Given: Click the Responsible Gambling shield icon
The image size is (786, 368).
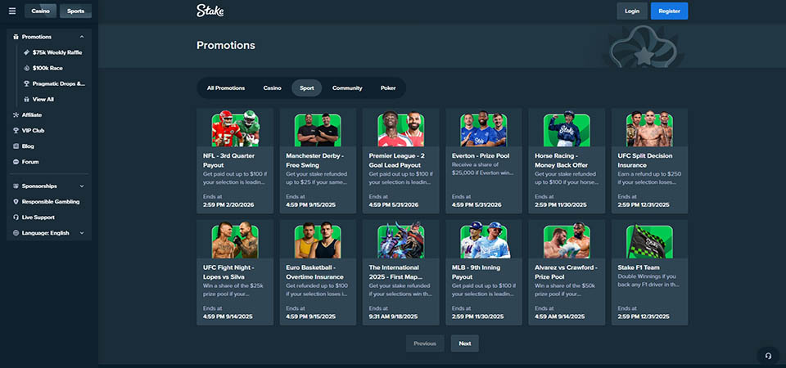Looking at the screenshot, I should click(x=16, y=202).
